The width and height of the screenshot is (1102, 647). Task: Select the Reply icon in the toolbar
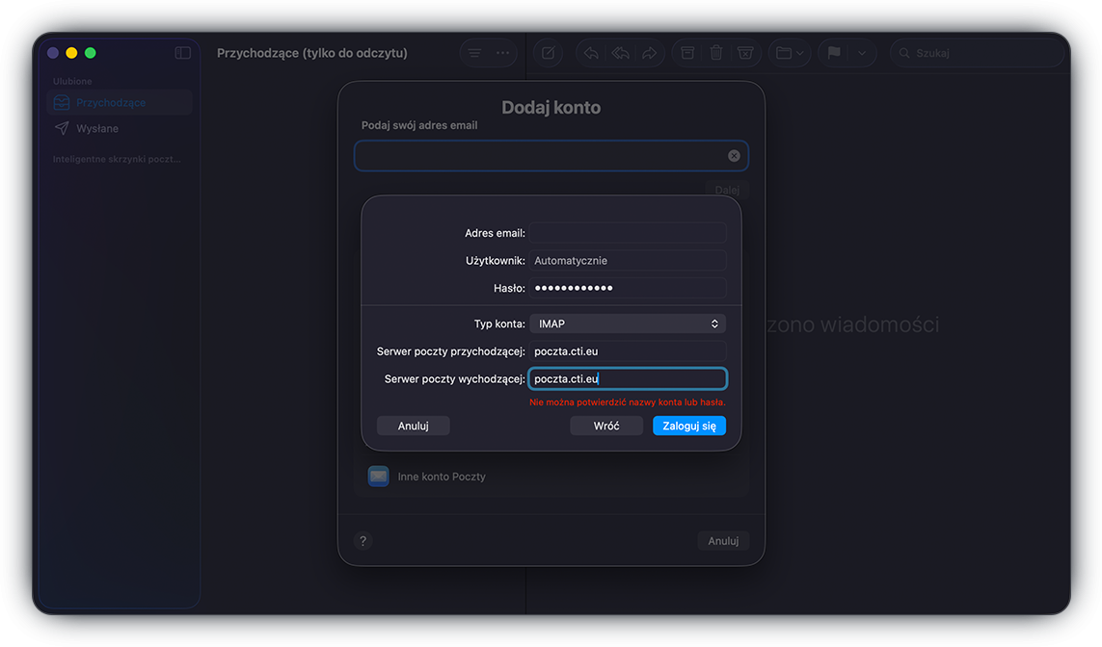pos(590,53)
